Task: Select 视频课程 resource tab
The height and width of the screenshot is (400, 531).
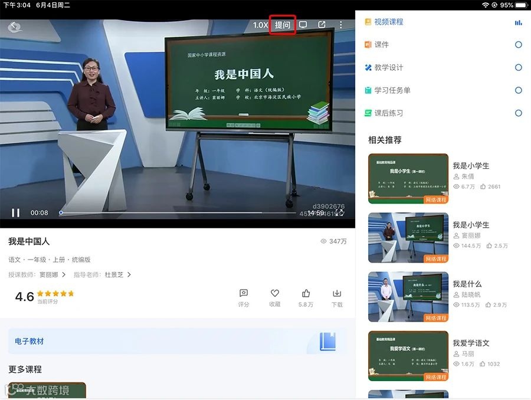Action: click(x=389, y=22)
